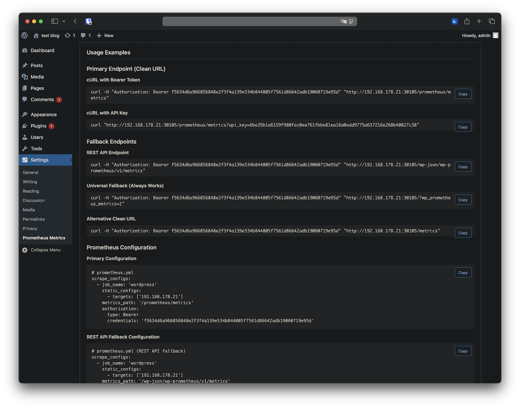Click the Tools wrench icon

[25, 148]
